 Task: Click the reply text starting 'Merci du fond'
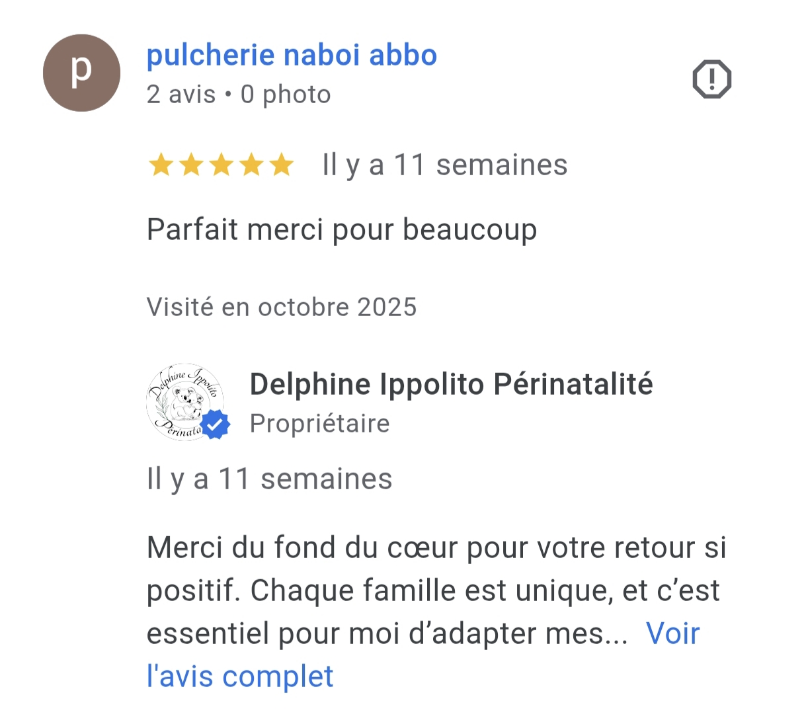point(436,548)
